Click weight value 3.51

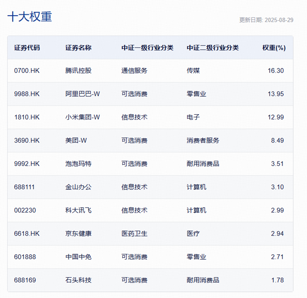tap(277, 164)
